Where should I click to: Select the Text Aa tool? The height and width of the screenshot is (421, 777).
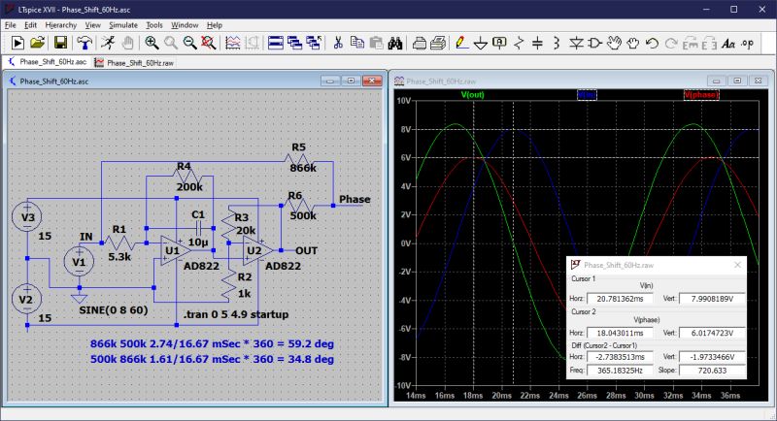(727, 43)
